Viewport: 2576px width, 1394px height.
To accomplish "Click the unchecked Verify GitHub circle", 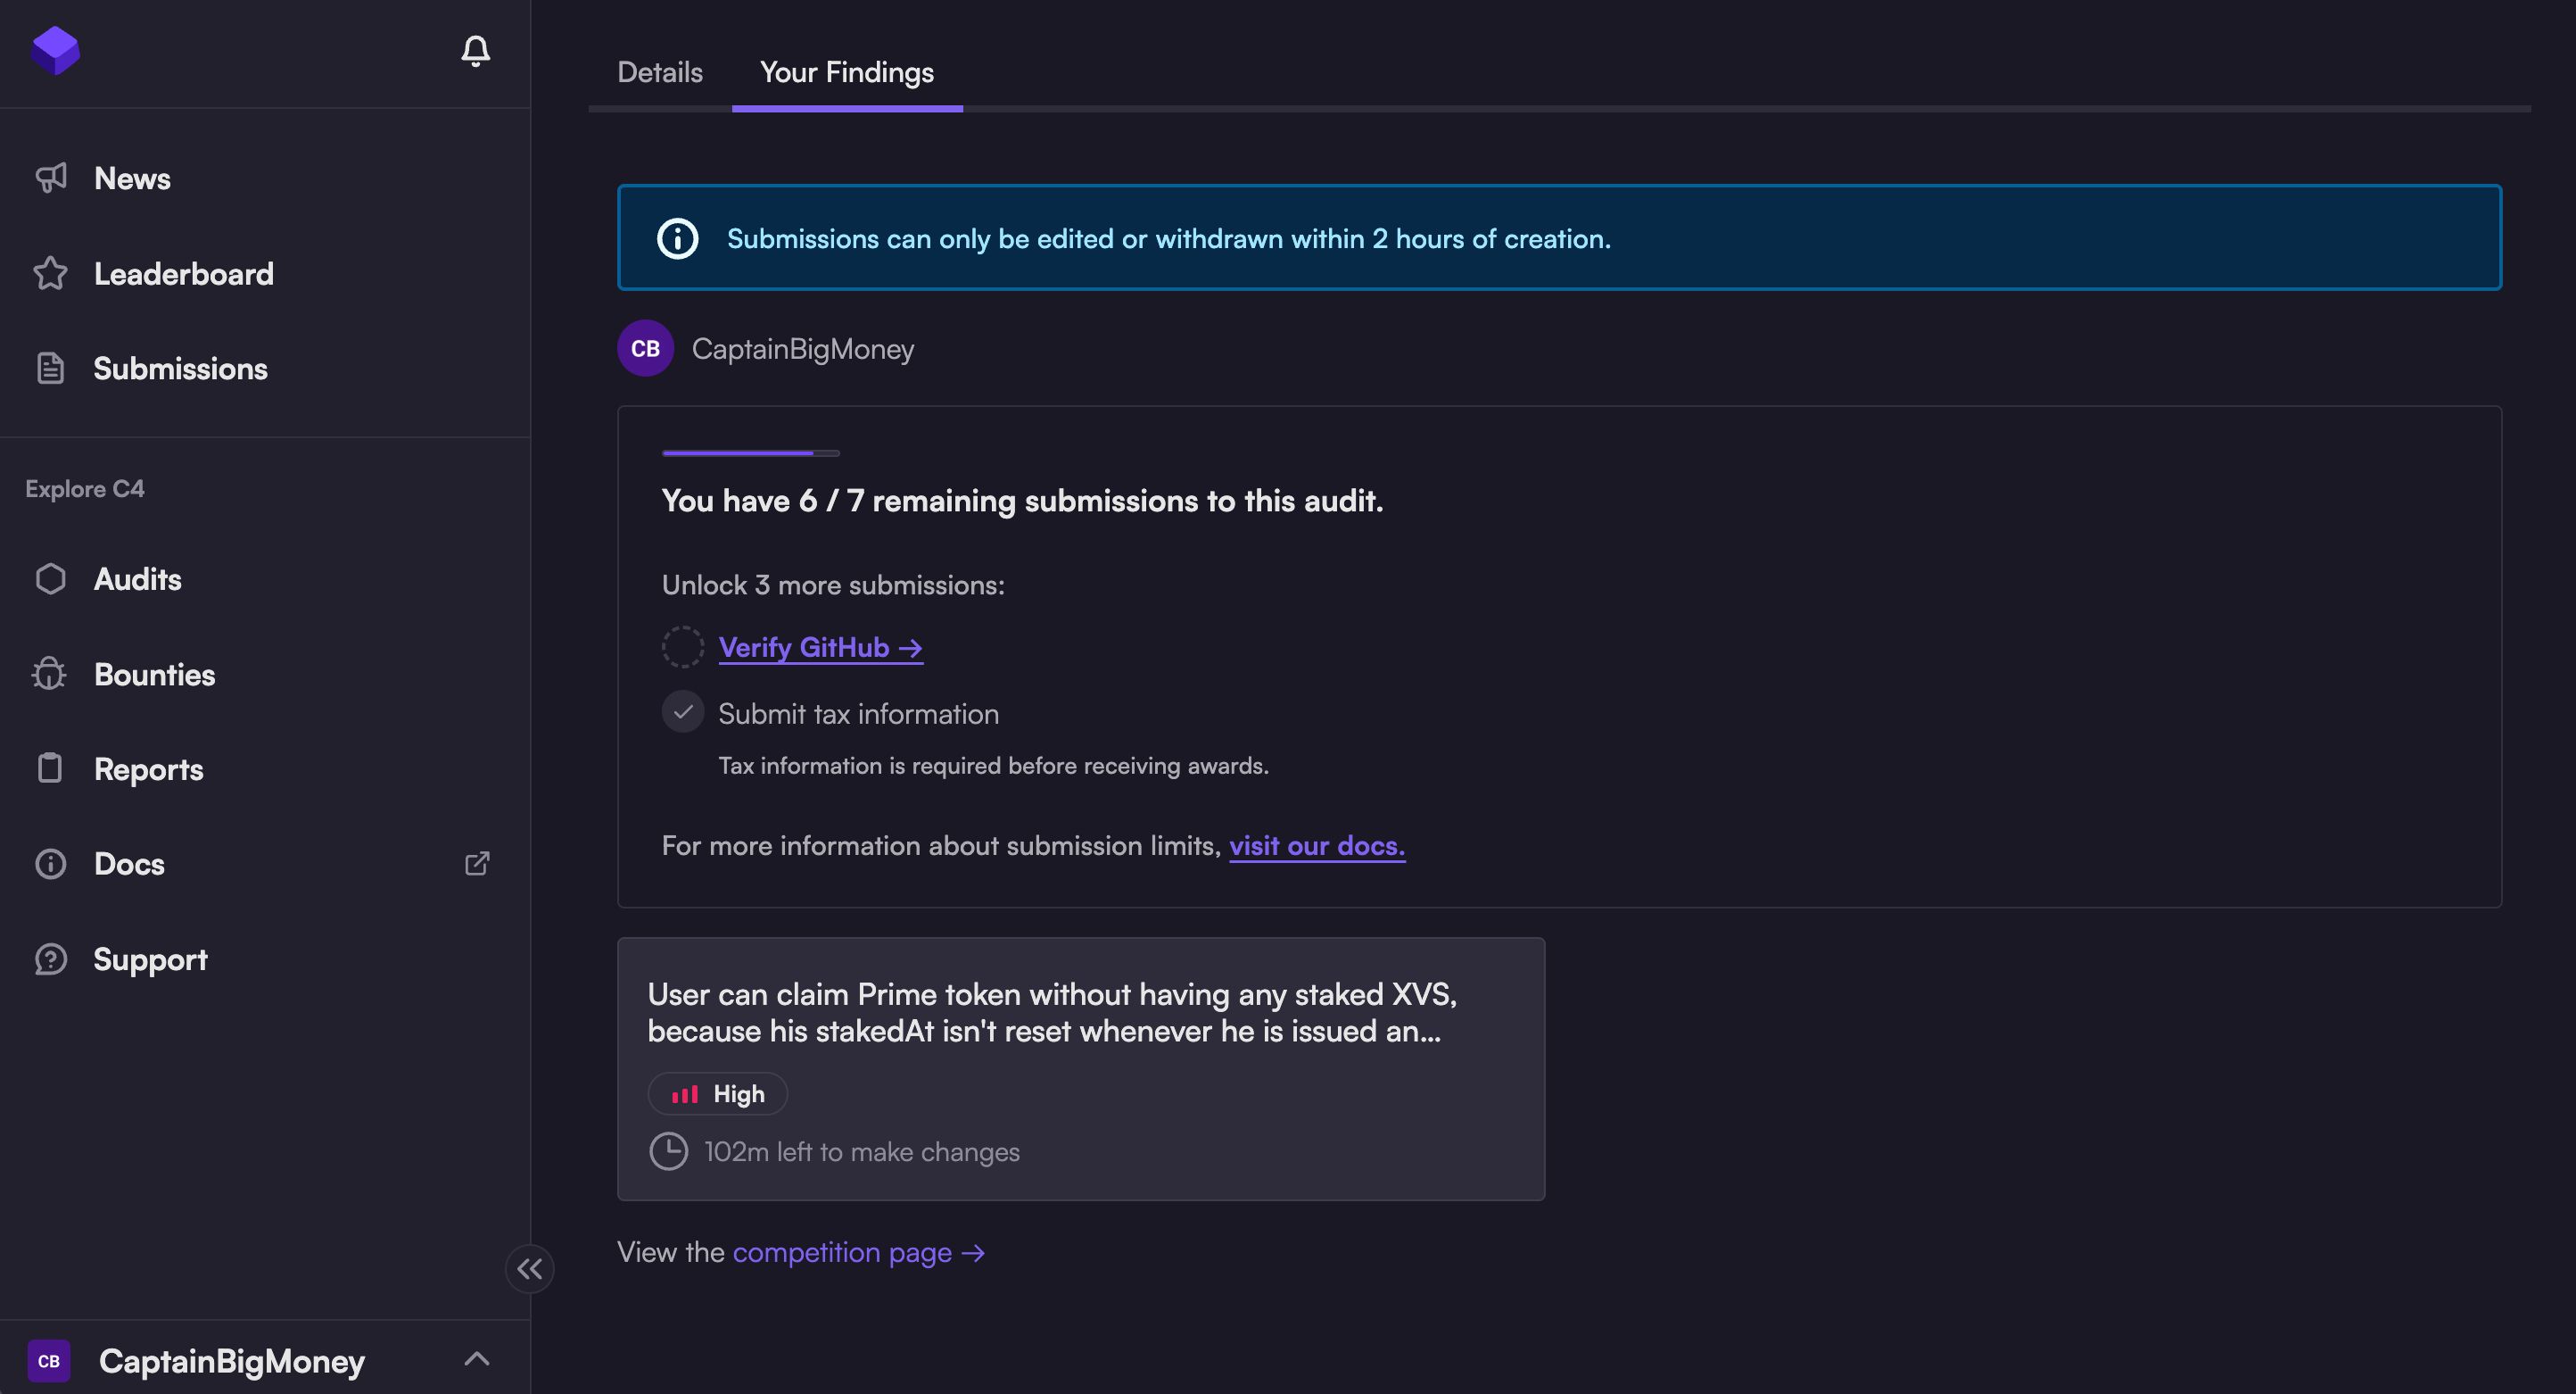I will coord(683,646).
